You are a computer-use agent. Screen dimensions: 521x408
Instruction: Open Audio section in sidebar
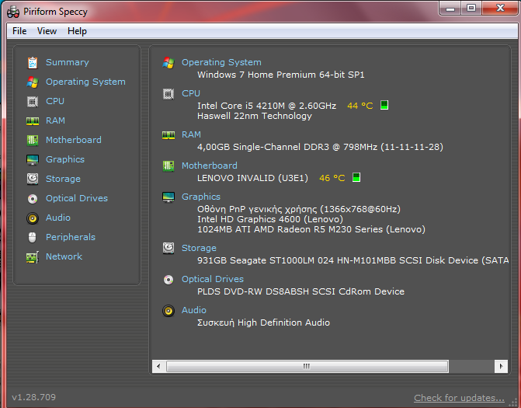click(58, 218)
